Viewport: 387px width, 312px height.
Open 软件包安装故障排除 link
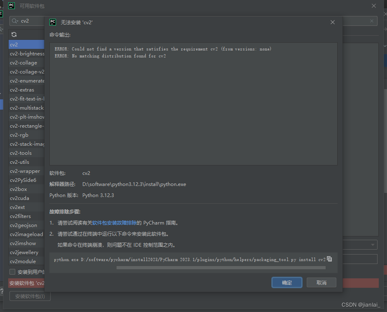[114, 223]
